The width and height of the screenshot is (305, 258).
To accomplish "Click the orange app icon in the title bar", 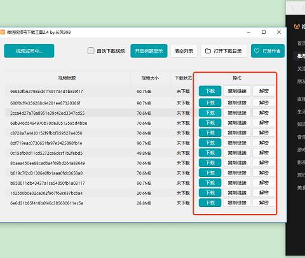I will coord(3,32).
